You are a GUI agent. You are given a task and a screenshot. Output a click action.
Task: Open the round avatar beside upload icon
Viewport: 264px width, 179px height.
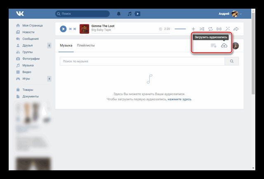pos(236,46)
